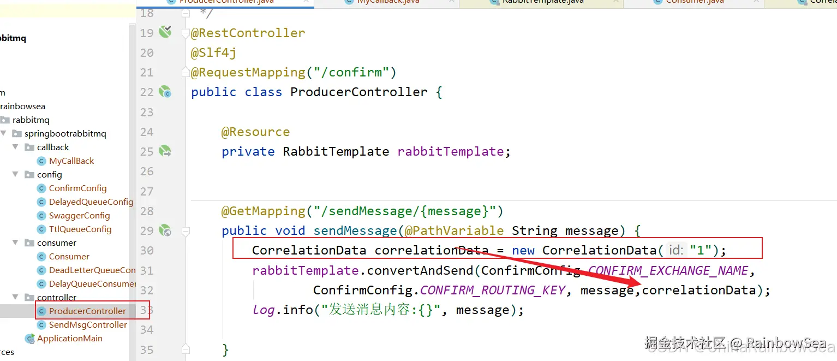Image resolution: width=837 pixels, height=361 pixels.
Task: Click CONFIRM_ROUTING_KEY constant in code
Action: point(493,290)
